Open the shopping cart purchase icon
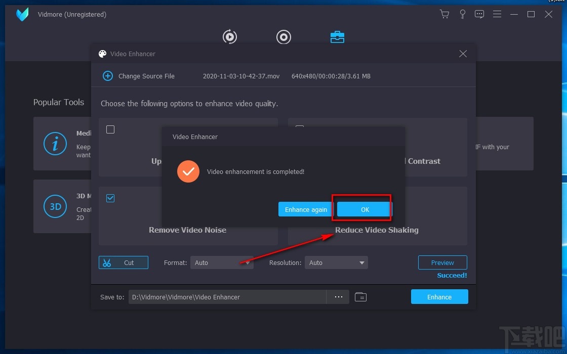 [444, 14]
